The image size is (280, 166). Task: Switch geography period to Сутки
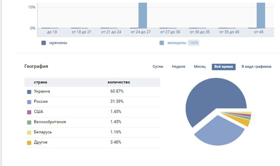pyautogui.click(x=158, y=67)
